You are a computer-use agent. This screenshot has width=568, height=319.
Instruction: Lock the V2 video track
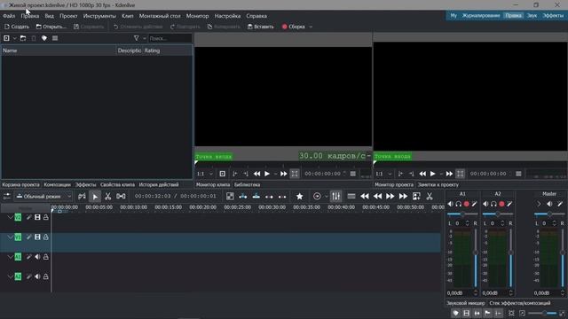coord(46,217)
